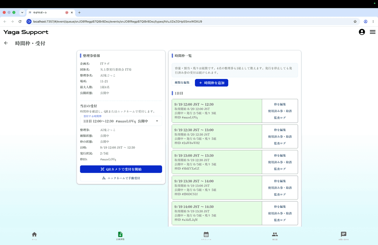Open the account profile icon in header
Viewport: 378px width, 245px height.
362,32
